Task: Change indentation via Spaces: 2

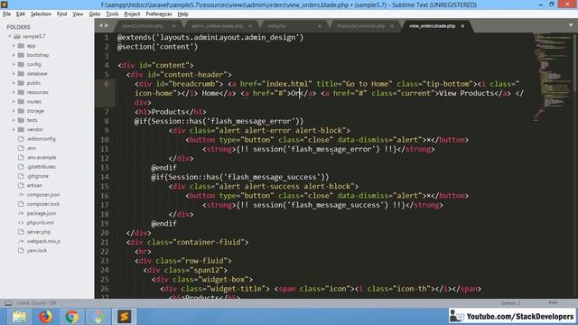Action: click(510, 303)
